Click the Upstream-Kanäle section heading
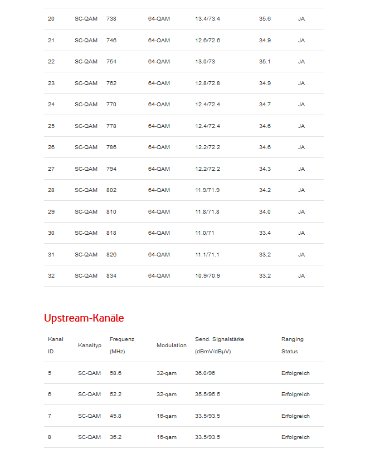The height and width of the screenshot is (459, 380). (84, 318)
